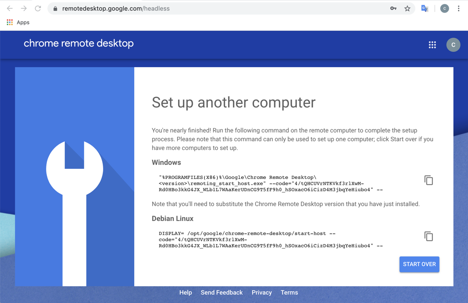Click the address bar URL

(x=116, y=9)
